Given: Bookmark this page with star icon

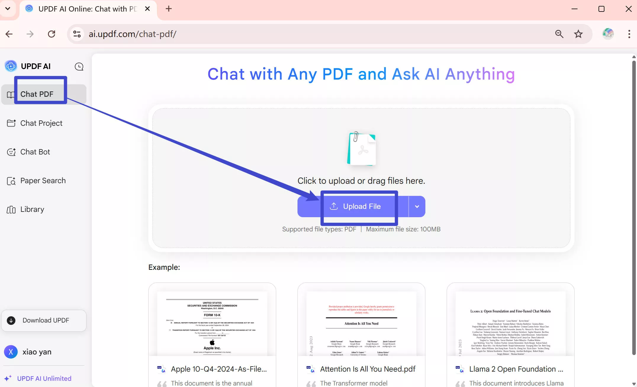Looking at the screenshot, I should 578,34.
